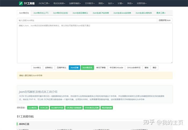
Task: Expand the 站长 menu
Action: [x=111, y=3]
